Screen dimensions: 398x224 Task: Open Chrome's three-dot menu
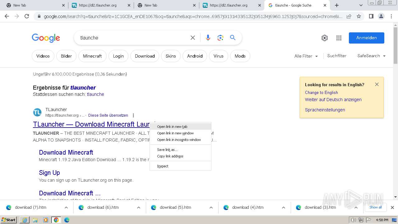pyautogui.click(x=391, y=16)
